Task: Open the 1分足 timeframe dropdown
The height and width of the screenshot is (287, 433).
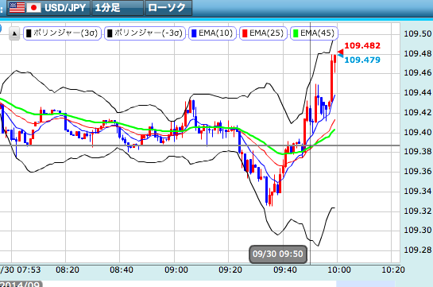Action: [x=118, y=8]
